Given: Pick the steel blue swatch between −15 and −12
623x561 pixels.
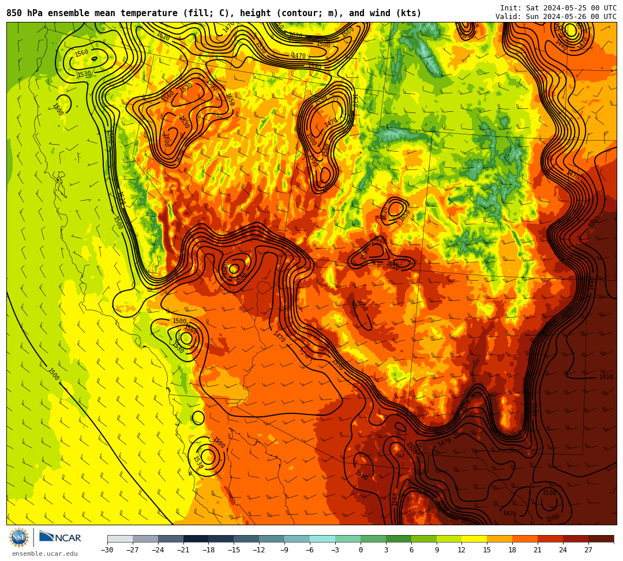Looking at the screenshot, I should click(247, 539).
